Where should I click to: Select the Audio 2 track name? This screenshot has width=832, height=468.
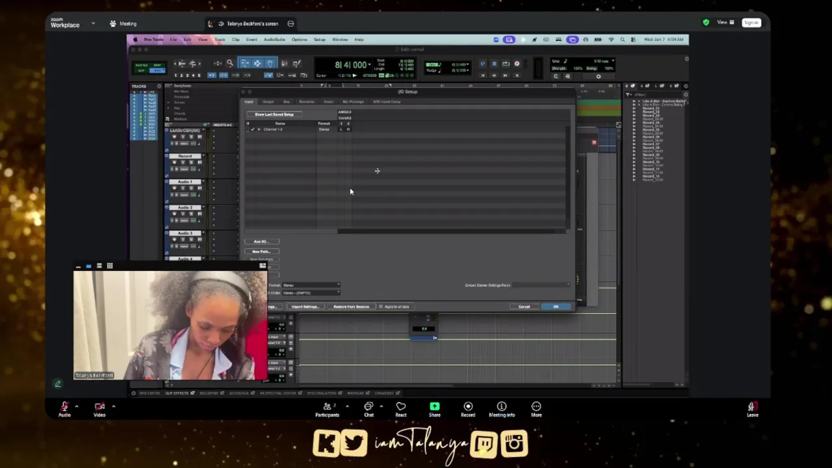[185, 207]
